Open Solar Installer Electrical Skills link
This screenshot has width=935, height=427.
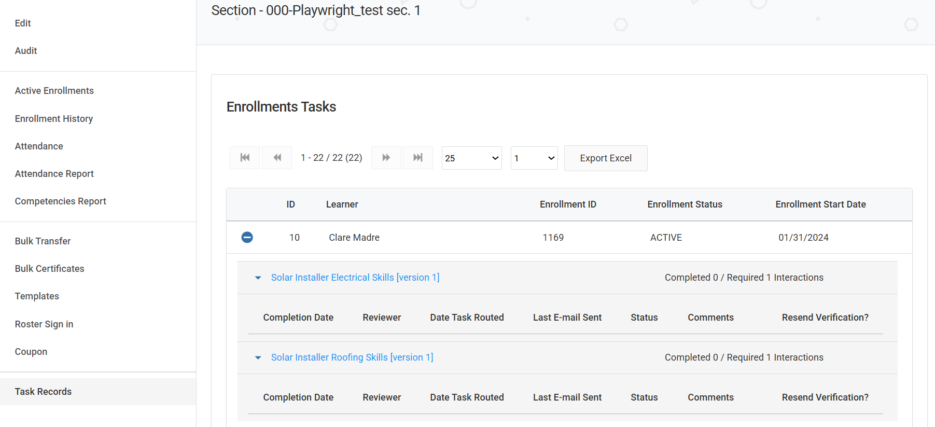point(355,278)
